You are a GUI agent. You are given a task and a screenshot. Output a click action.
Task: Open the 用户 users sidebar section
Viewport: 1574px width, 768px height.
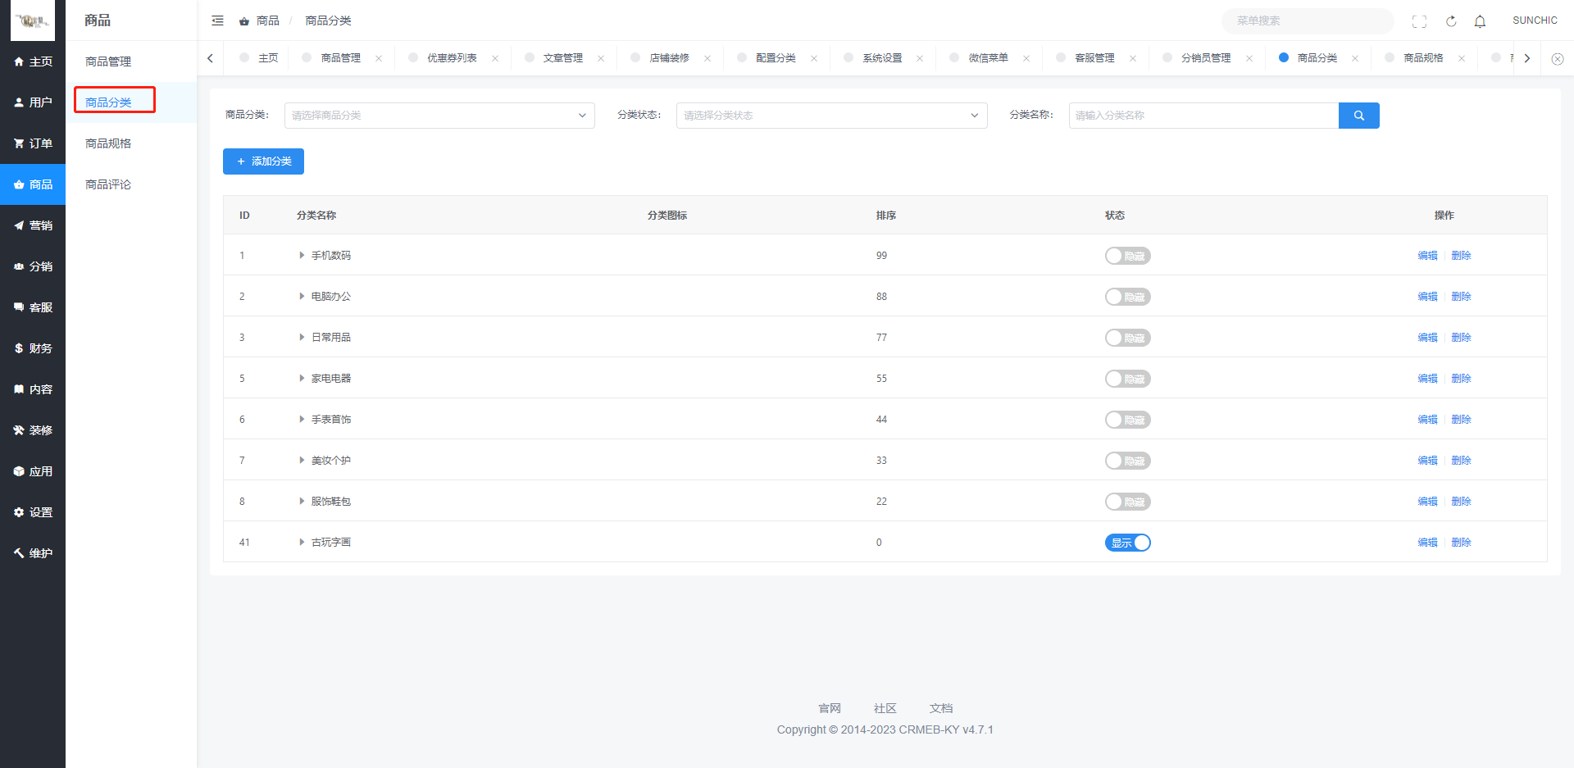33,102
